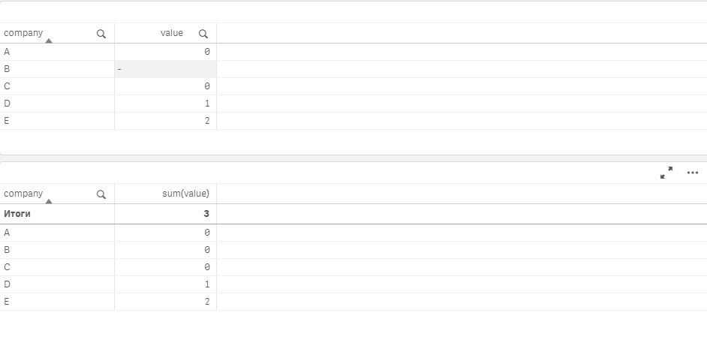Select value 2 for company E bottom table
Viewport: 707px width, 355px height.
pyautogui.click(x=165, y=302)
